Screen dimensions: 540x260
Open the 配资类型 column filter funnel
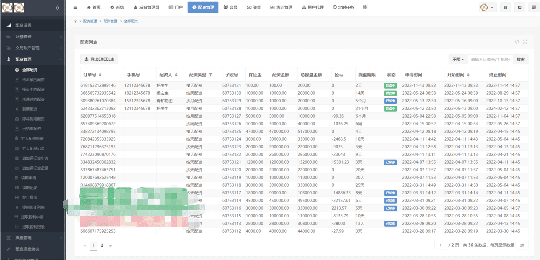(211, 75)
